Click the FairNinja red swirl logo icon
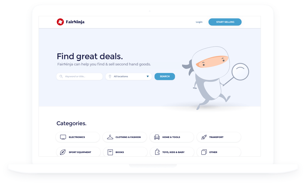306x184 pixels. 60,22
